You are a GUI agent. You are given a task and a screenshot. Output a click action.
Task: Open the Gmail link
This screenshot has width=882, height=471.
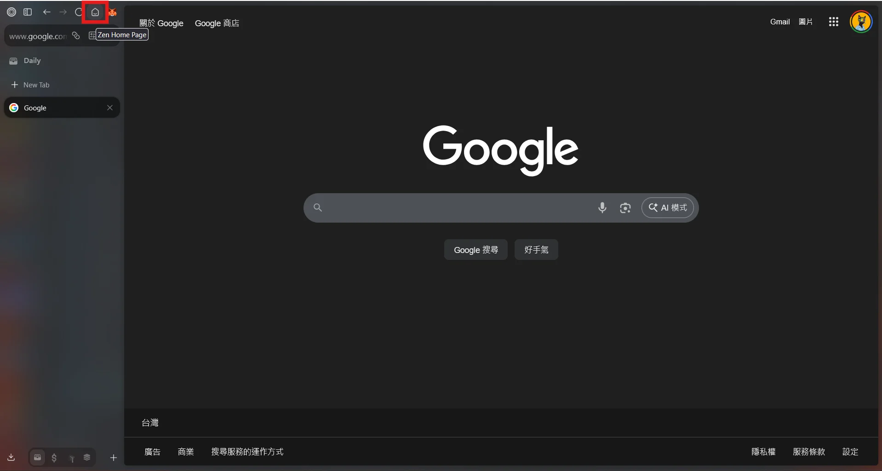[x=779, y=22]
